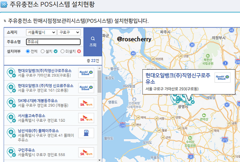Click 영종도 label on the map
This screenshot has height=162, width=240.
click(113, 102)
